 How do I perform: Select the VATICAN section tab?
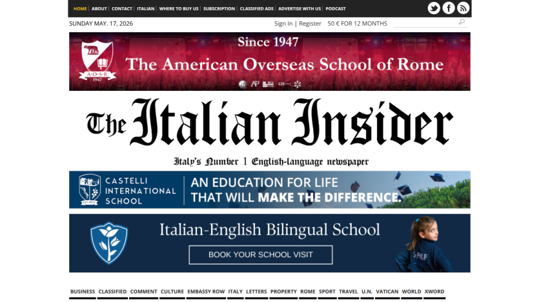tap(387, 292)
